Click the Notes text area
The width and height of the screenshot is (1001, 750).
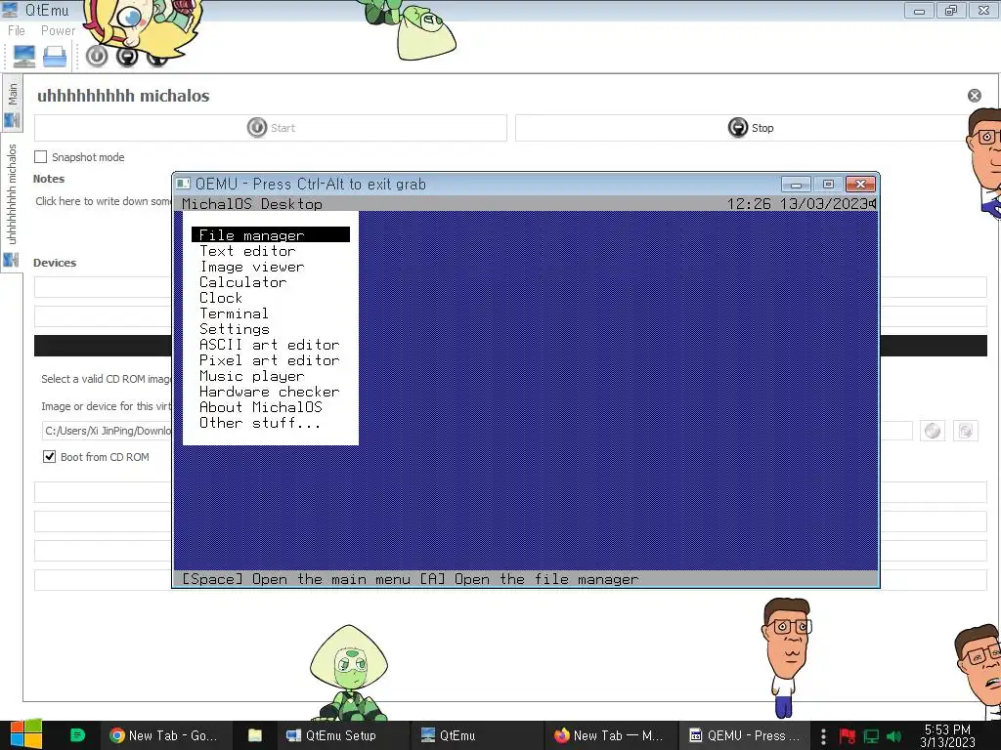click(102, 201)
